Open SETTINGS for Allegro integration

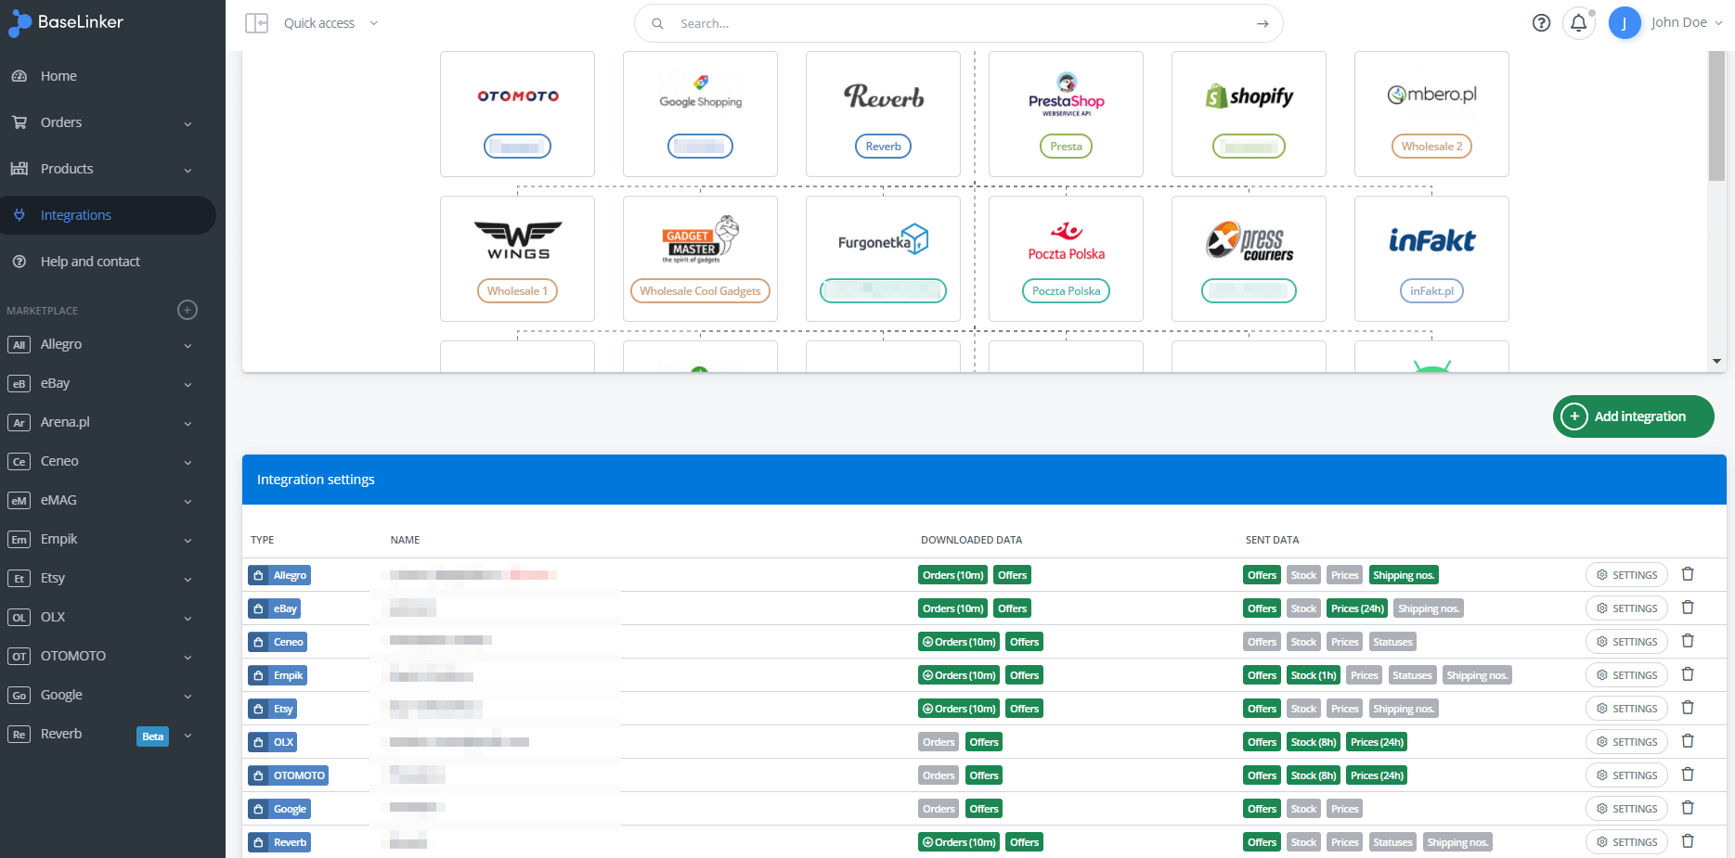coord(1626,575)
